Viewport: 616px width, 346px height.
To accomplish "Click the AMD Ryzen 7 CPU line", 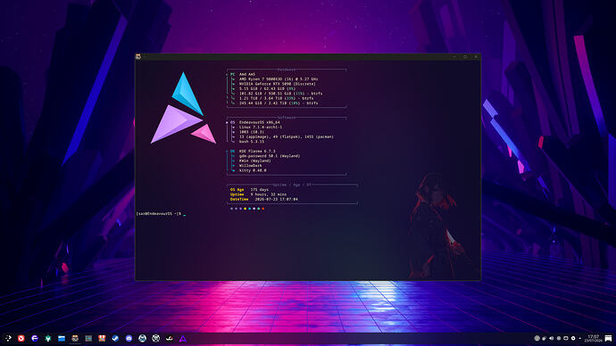I will (279, 78).
